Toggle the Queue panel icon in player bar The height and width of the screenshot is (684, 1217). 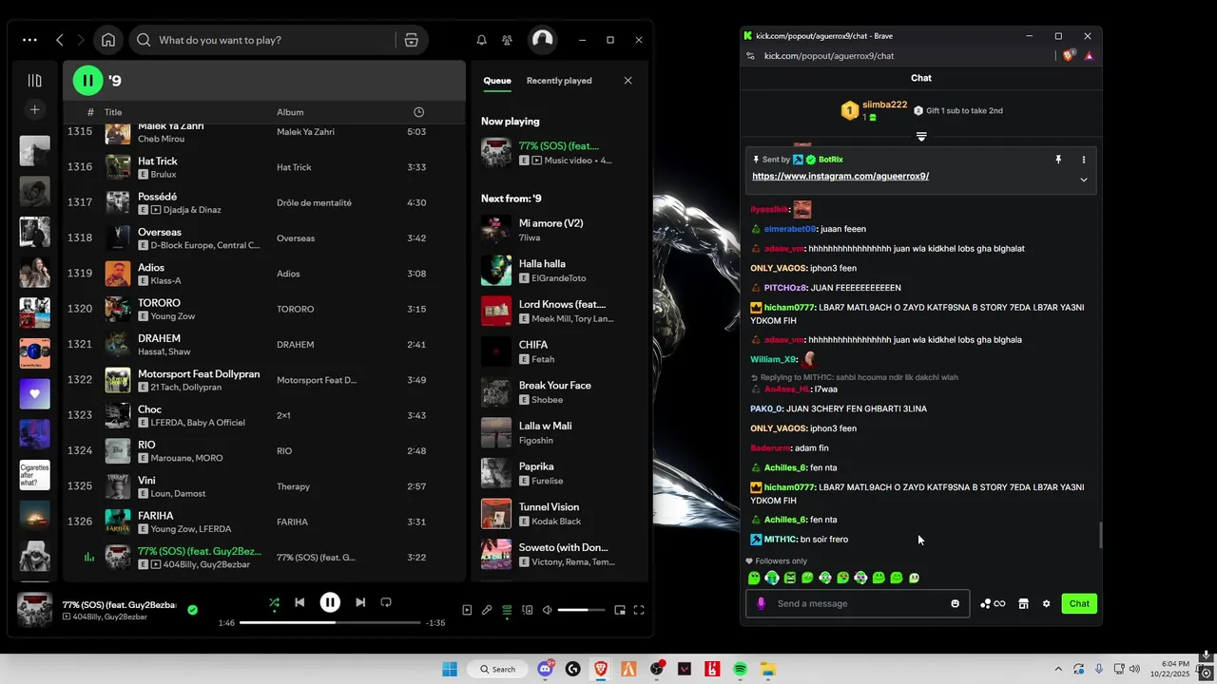tap(507, 610)
